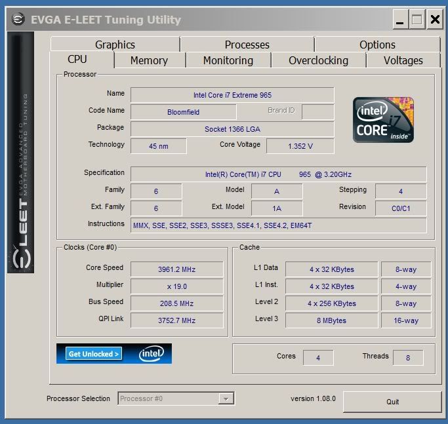The width and height of the screenshot is (448, 424).
Task: Click the Cache group label
Action: click(249, 247)
